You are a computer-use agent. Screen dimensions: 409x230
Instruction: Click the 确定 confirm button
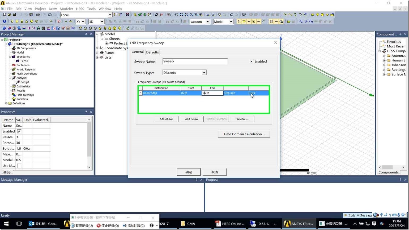(x=189, y=172)
